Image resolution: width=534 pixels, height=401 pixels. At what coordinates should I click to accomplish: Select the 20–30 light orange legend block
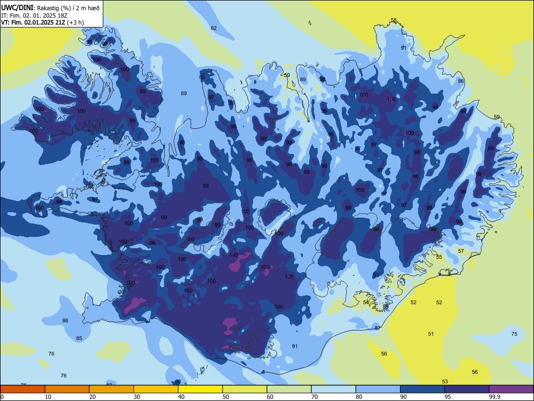[x=112, y=389]
